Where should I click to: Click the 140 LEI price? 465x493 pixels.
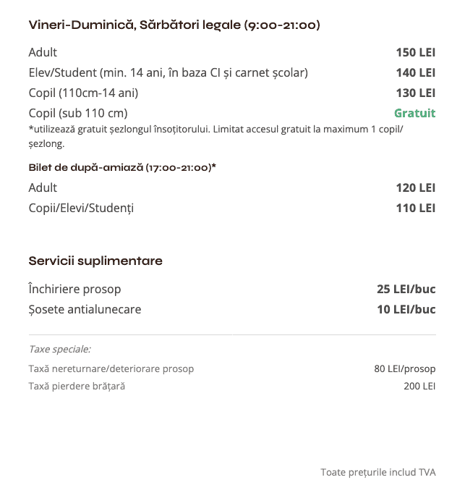click(415, 72)
